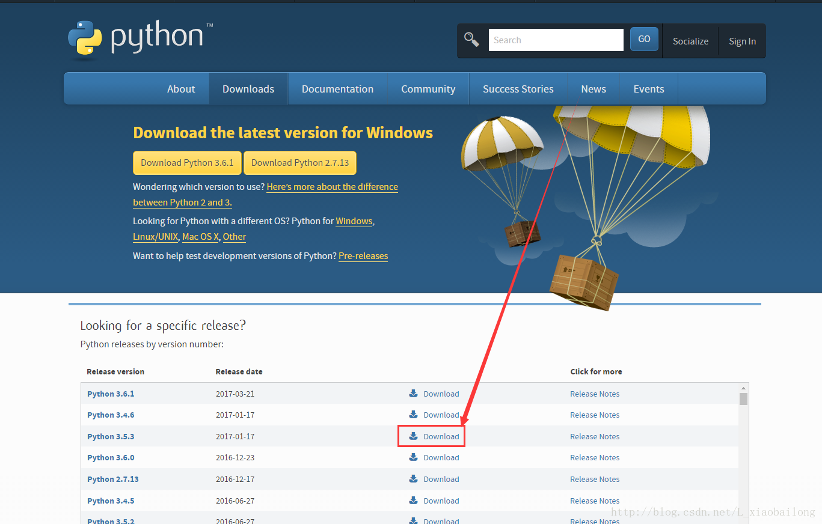Screen dimensions: 822x524
Task: Click the releases list scrollbar thumb
Action: click(x=744, y=399)
